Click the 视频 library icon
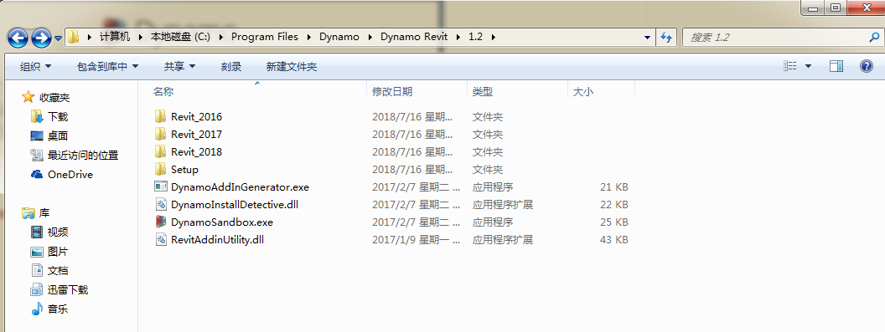 [37, 232]
